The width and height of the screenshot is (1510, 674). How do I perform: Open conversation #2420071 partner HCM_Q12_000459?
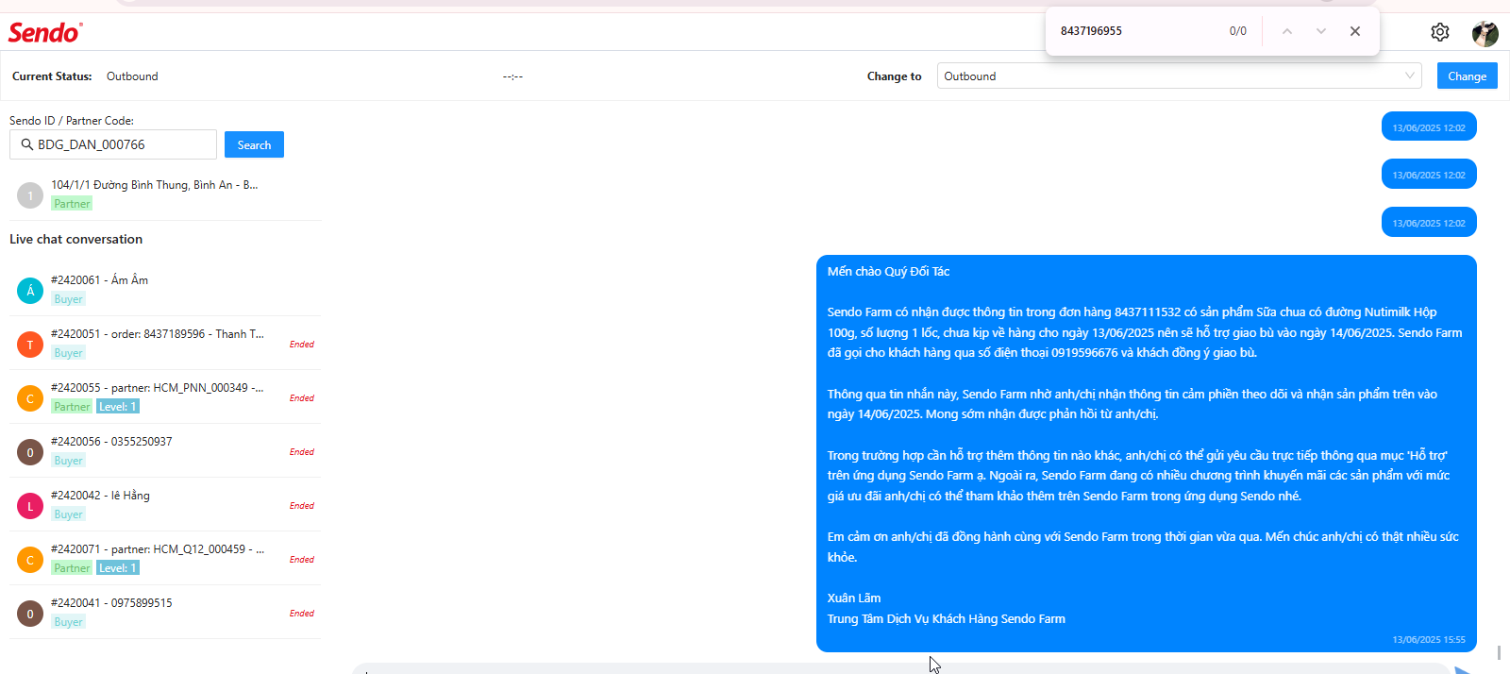165,558
